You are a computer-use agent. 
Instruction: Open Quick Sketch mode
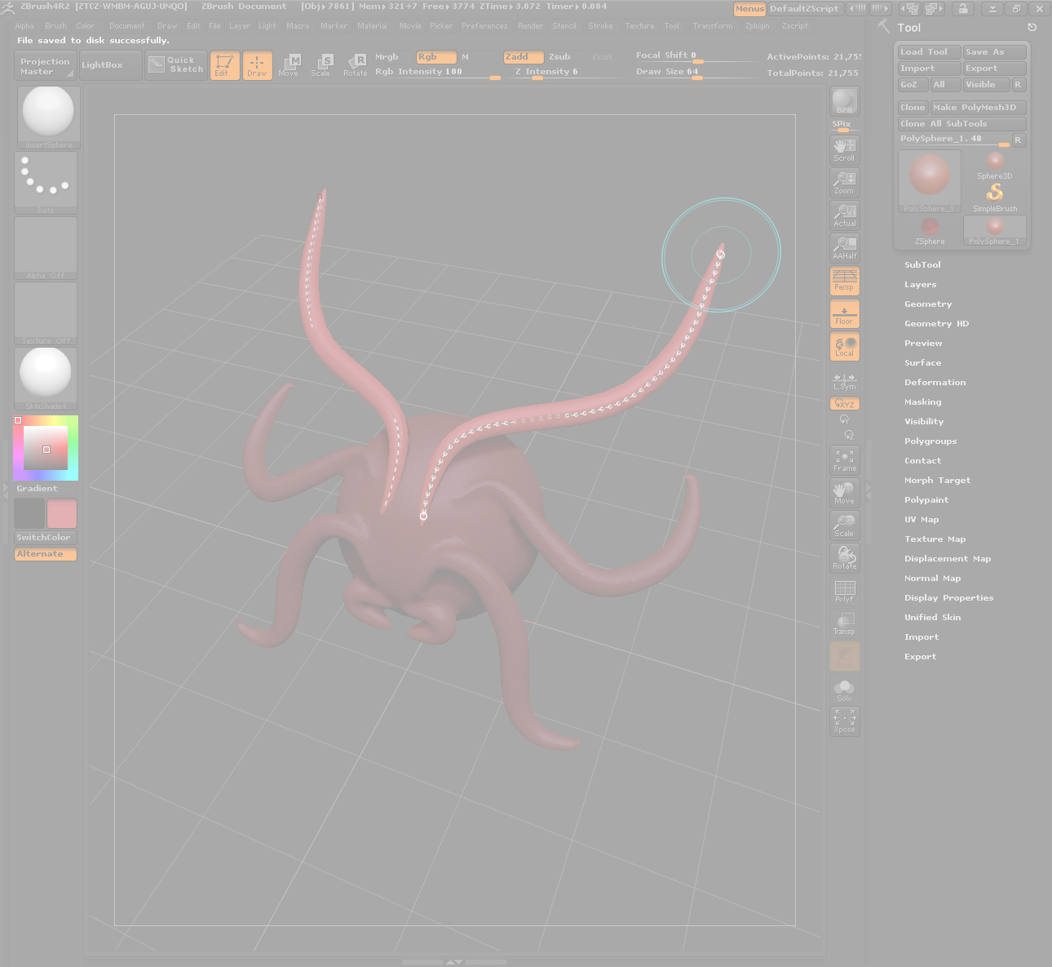click(176, 65)
